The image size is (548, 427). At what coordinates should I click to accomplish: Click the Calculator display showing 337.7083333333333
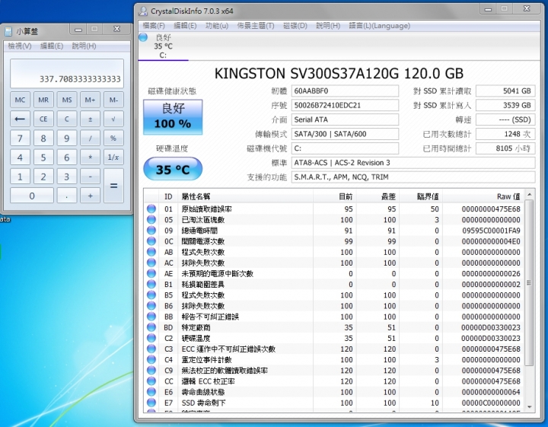tap(67, 73)
